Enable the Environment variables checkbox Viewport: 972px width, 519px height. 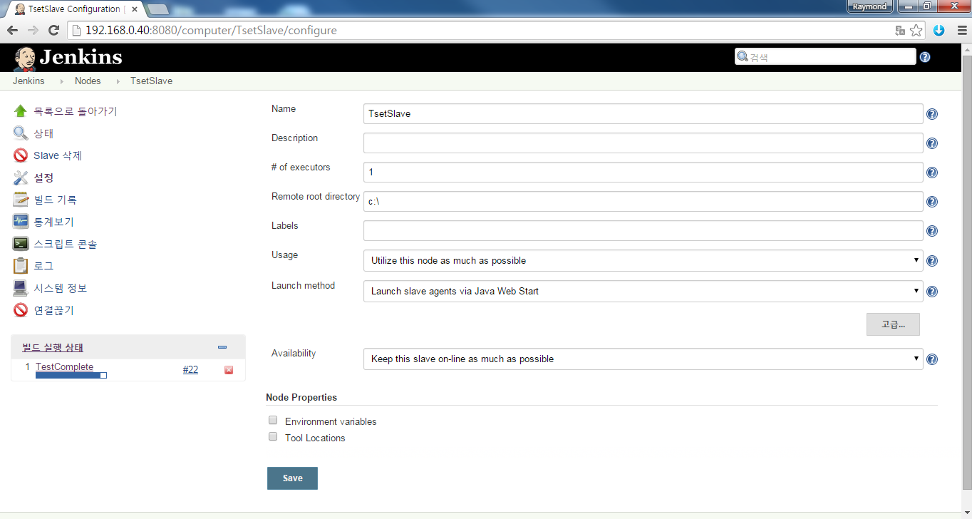tap(273, 421)
